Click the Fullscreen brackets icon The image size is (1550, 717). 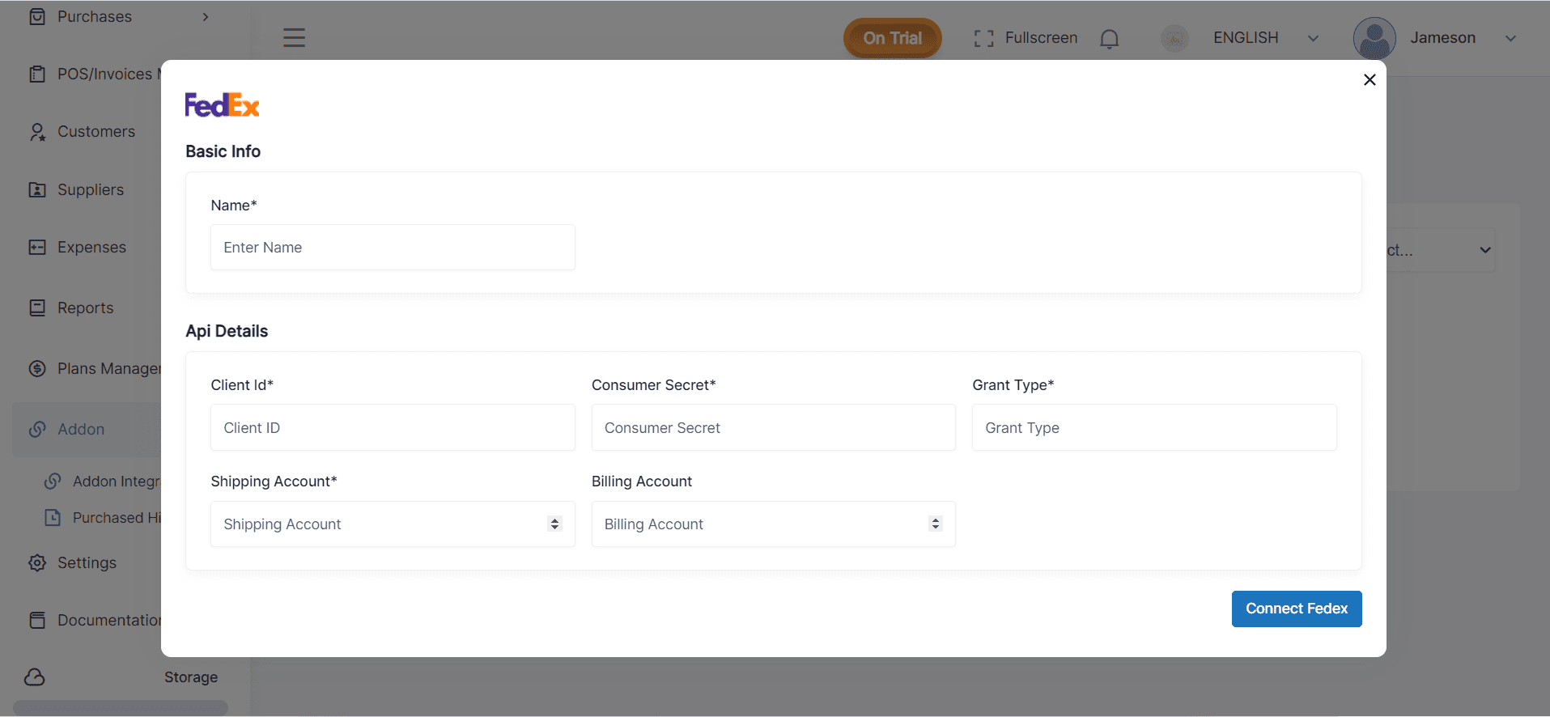pos(983,38)
